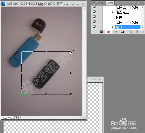Click image window vertical scrollbar up arrow
Image resolution: width=145 pixels, height=133 pixels.
pos(84,9)
